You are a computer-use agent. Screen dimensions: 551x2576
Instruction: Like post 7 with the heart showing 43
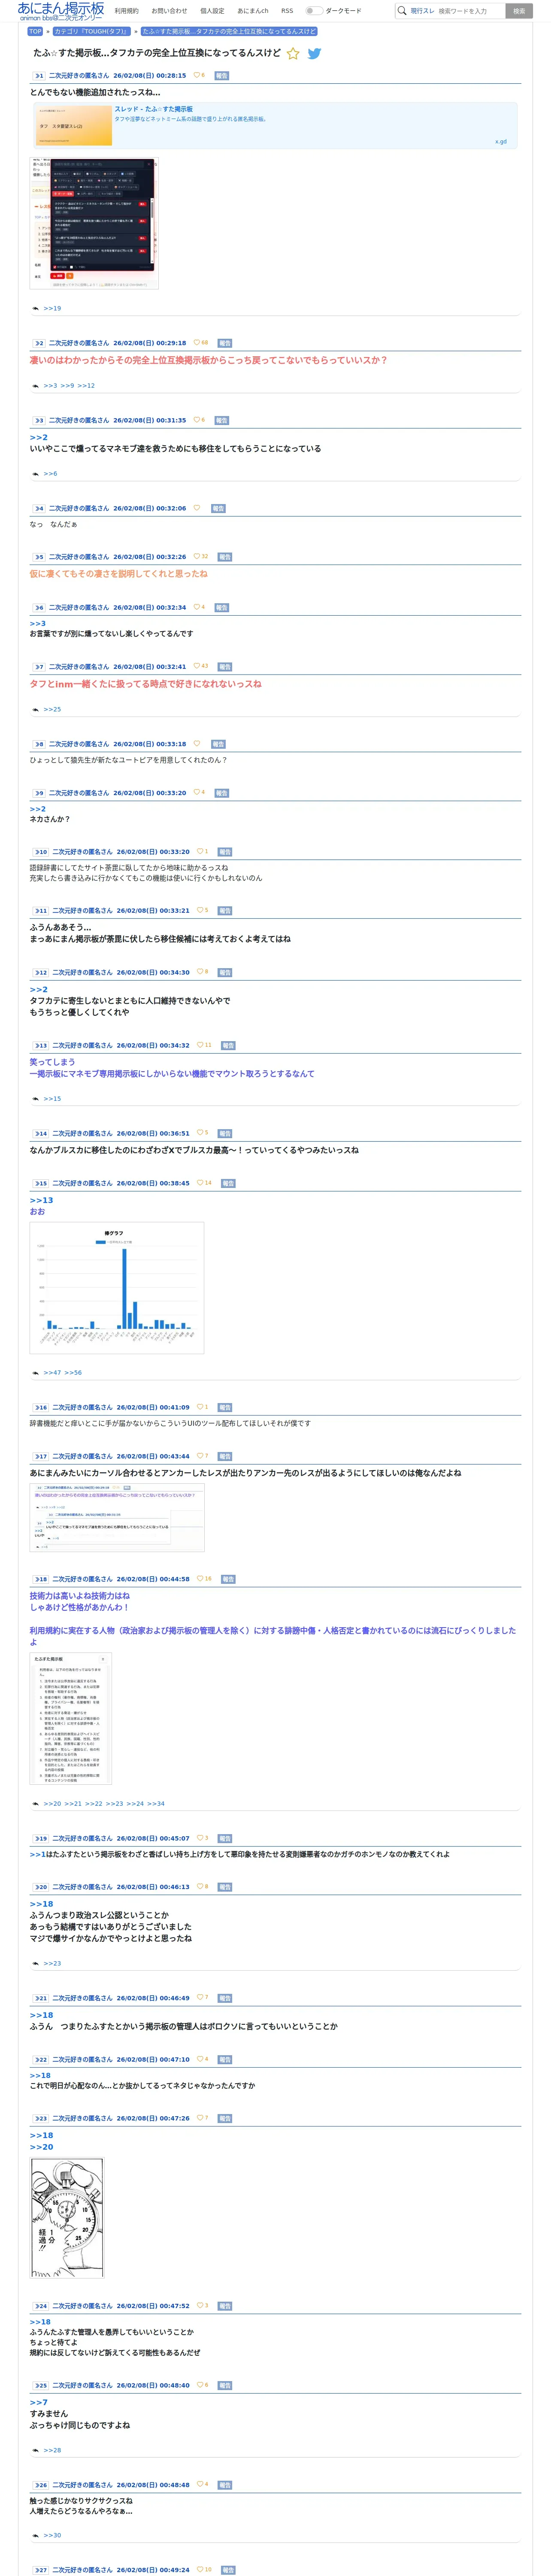coord(197,666)
